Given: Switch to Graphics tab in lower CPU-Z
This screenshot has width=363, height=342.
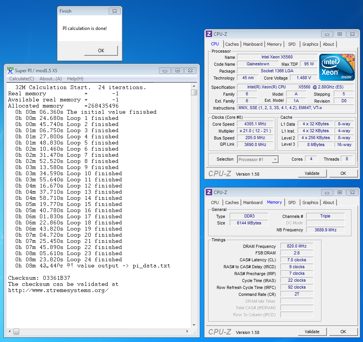Looking at the screenshot, I should tap(310, 203).
